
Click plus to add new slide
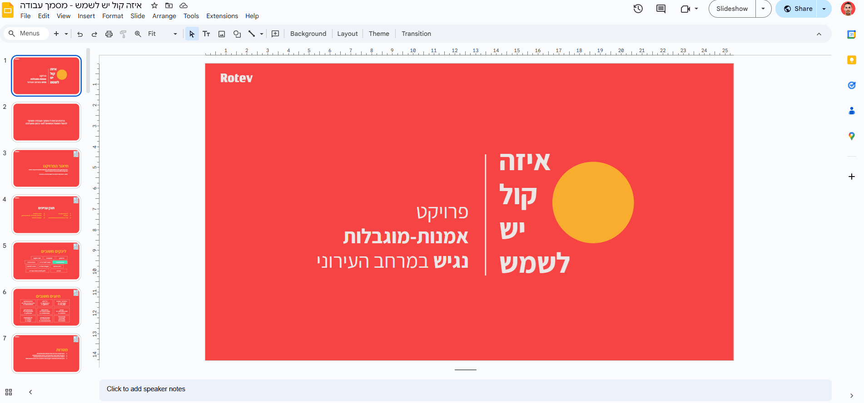click(56, 34)
